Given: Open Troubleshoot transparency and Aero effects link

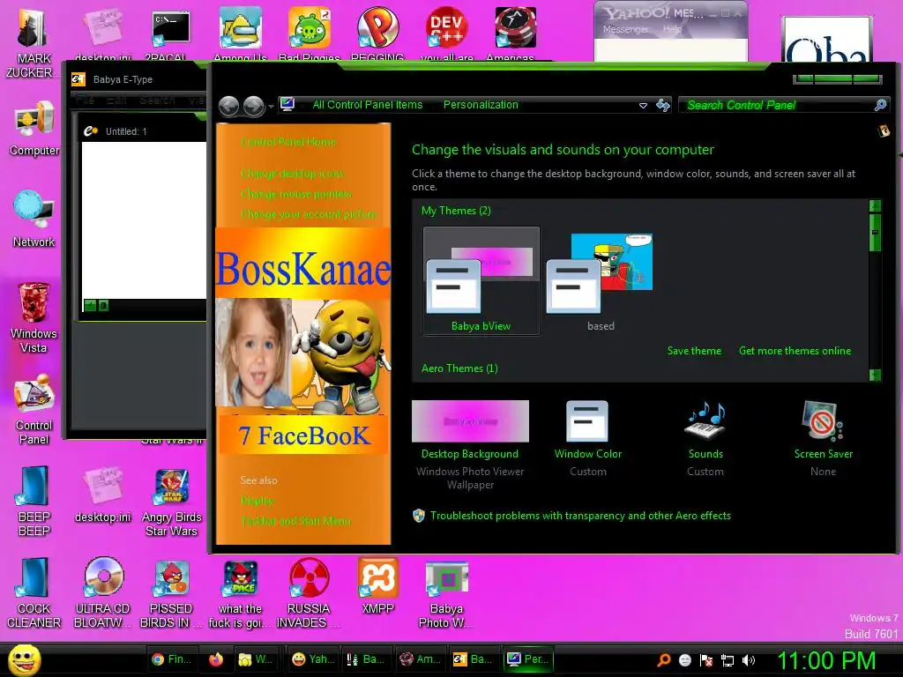Looking at the screenshot, I should (x=580, y=516).
